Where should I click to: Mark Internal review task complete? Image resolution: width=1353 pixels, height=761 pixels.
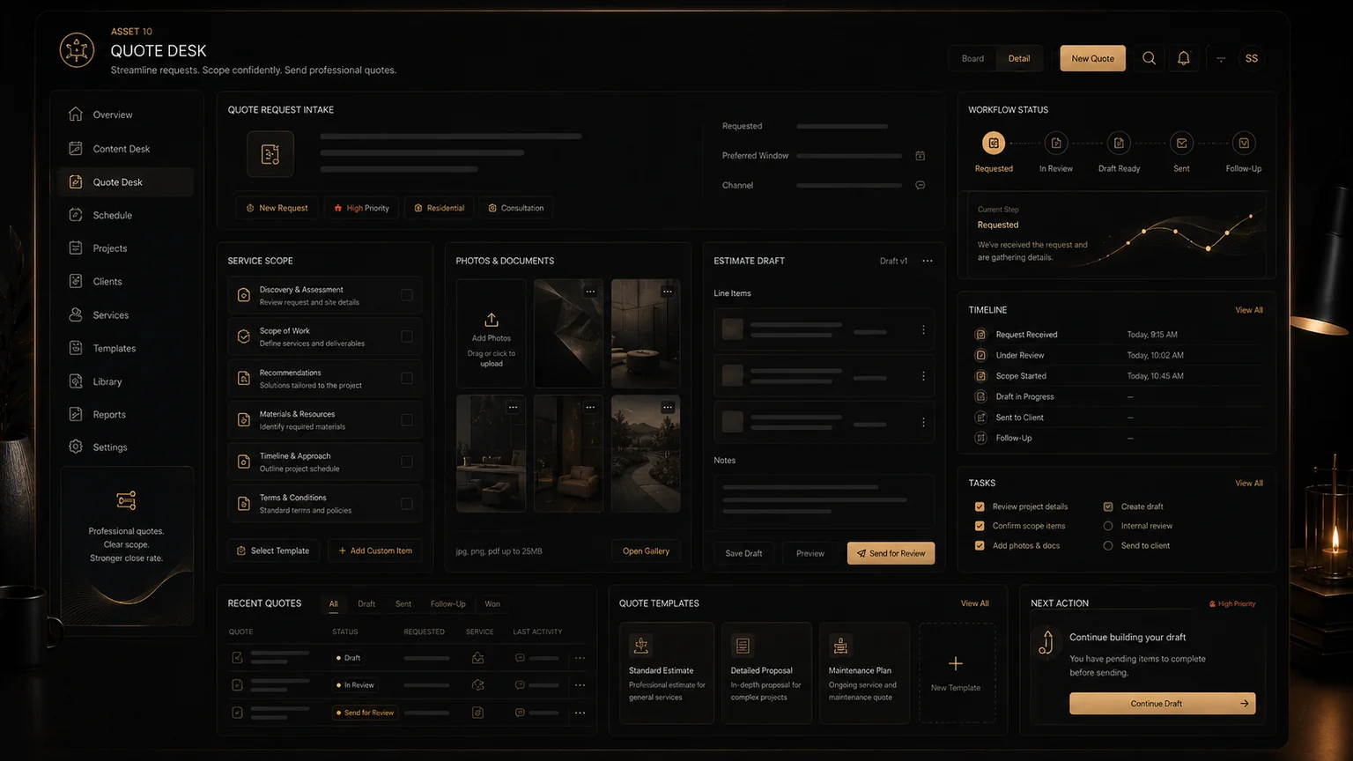point(1108,526)
